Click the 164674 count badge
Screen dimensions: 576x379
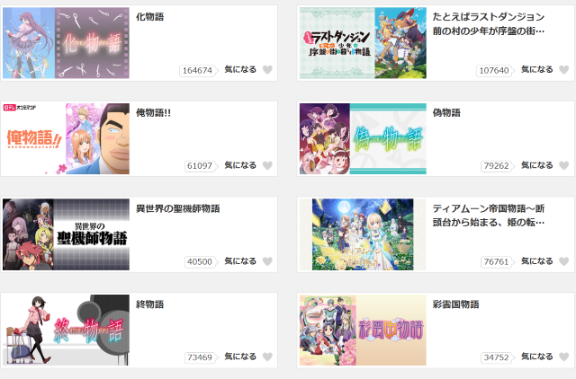(198, 70)
